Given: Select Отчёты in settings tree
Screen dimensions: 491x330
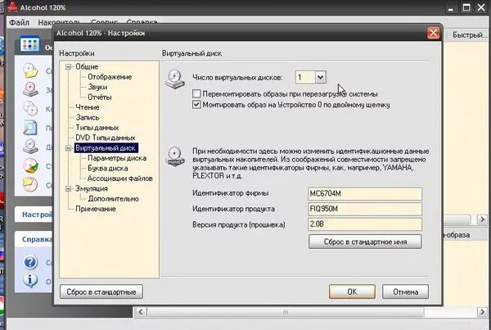Looking at the screenshot, I should [x=100, y=97].
